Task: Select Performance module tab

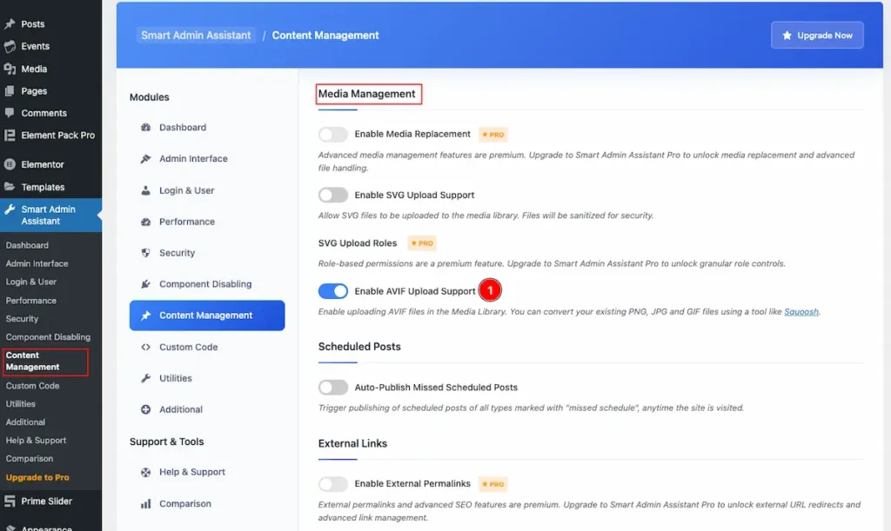Action: (x=207, y=222)
